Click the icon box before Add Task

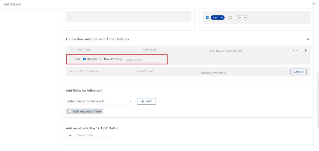[x=72, y=50]
